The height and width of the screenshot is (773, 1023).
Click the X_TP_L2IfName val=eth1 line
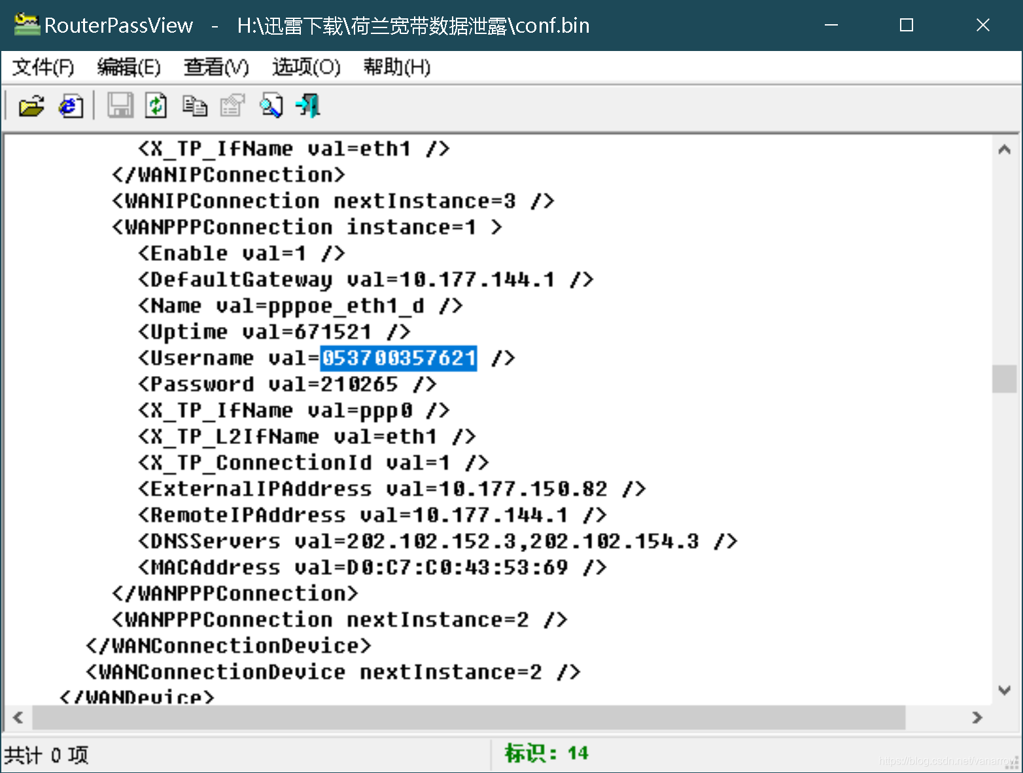307,437
